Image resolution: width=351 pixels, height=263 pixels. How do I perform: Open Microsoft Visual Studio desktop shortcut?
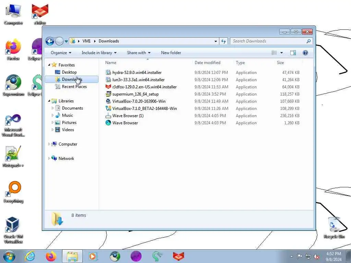13,125
